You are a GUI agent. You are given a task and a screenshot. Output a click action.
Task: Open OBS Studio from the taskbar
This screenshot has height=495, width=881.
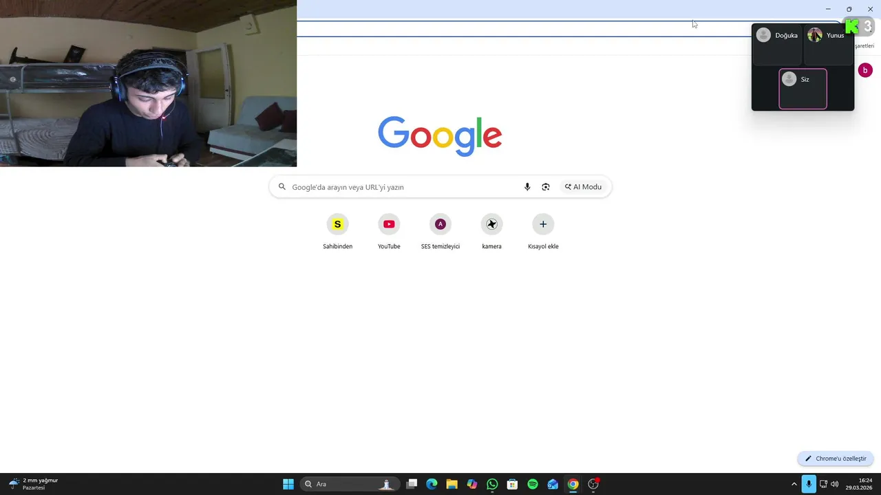(593, 484)
